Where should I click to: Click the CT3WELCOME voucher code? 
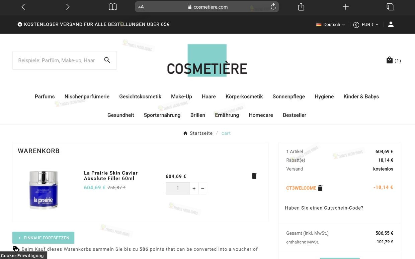[x=301, y=188]
